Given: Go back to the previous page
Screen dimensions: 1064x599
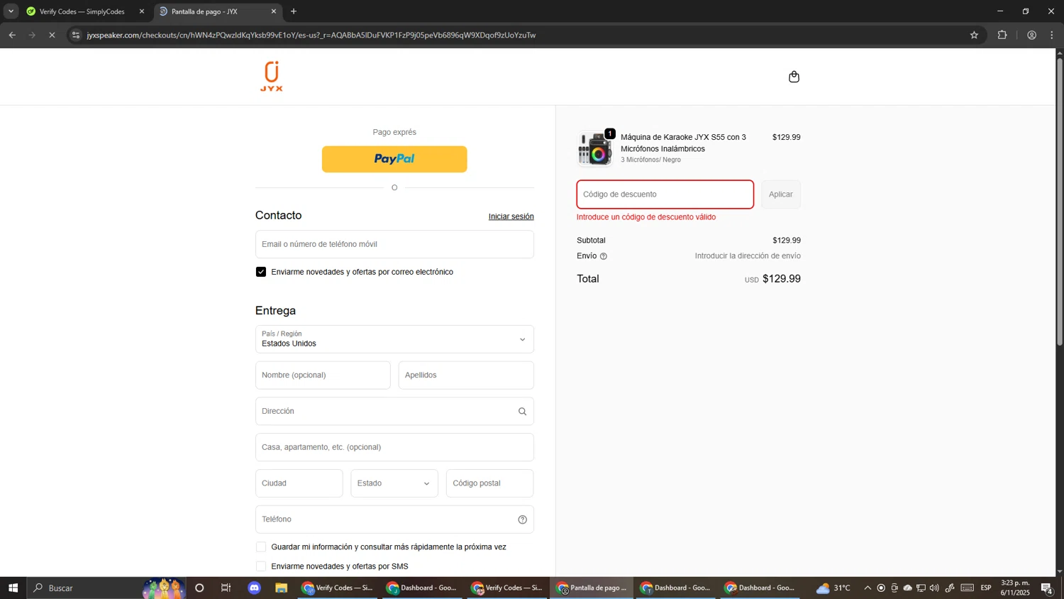Looking at the screenshot, I should coord(12,35).
